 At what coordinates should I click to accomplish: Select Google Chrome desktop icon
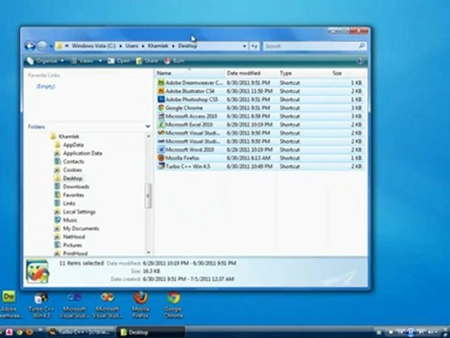coord(173,305)
